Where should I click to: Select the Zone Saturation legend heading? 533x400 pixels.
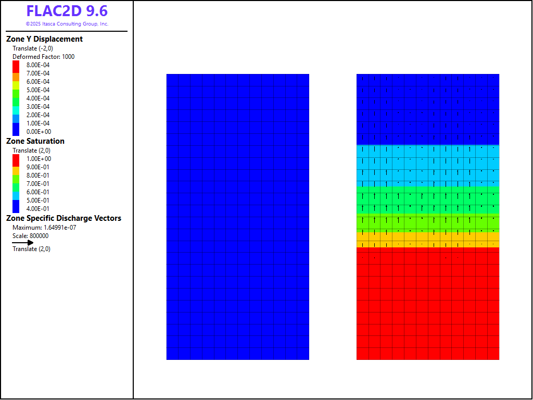[35, 141]
